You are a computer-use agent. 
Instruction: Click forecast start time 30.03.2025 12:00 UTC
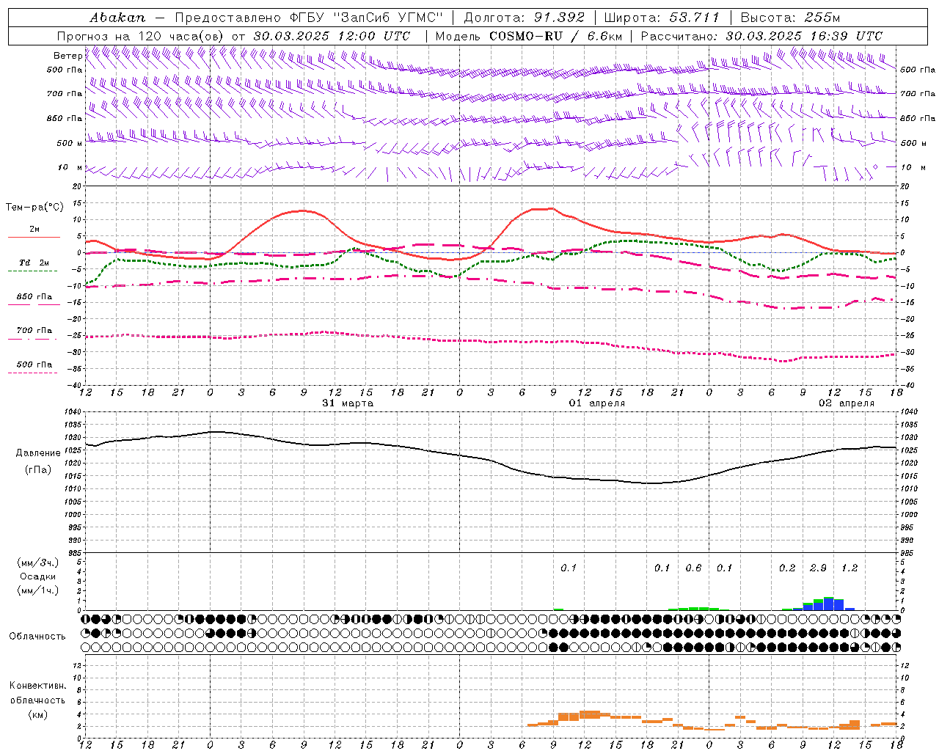point(332,36)
